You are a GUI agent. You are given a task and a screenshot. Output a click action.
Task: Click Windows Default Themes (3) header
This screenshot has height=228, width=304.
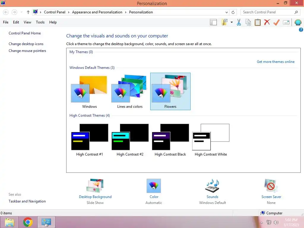tap(92, 68)
